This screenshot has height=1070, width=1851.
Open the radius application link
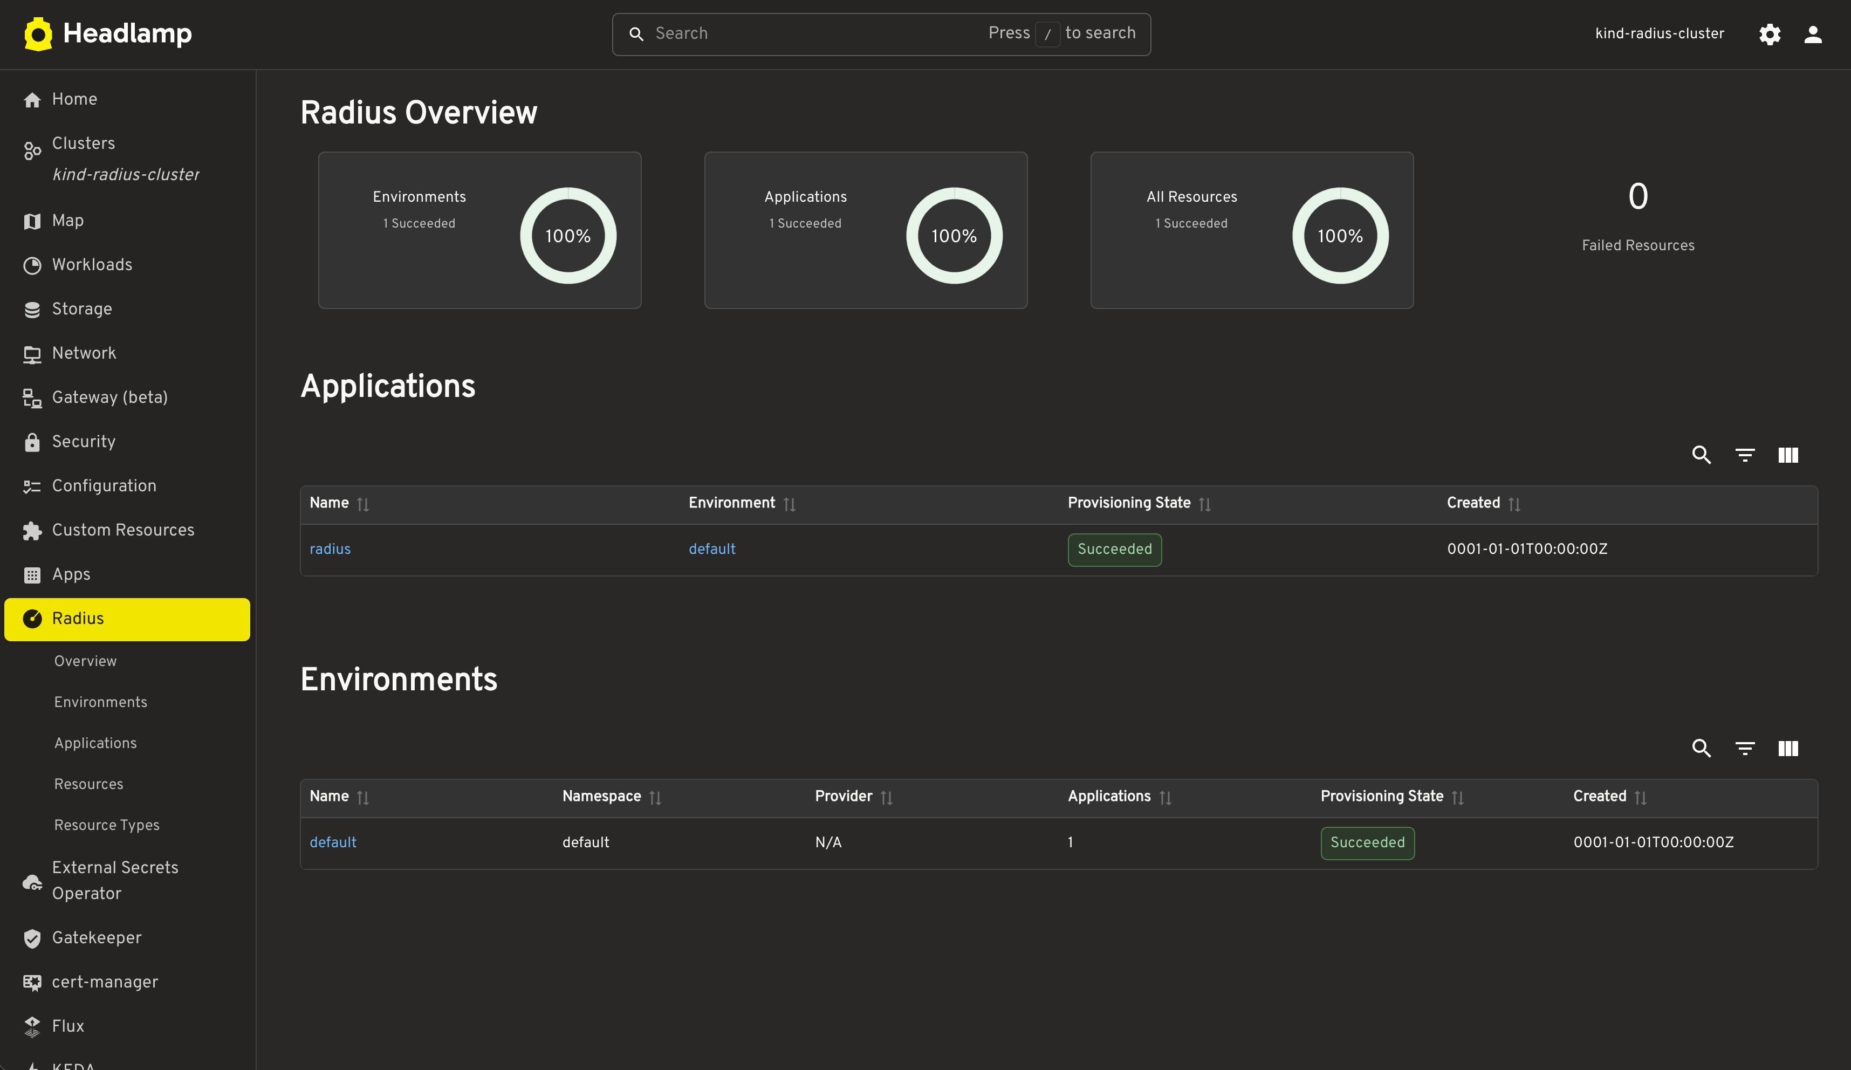click(x=330, y=548)
